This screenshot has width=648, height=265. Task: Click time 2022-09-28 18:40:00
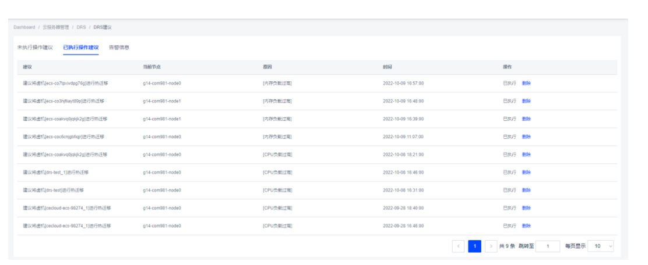(x=403, y=208)
